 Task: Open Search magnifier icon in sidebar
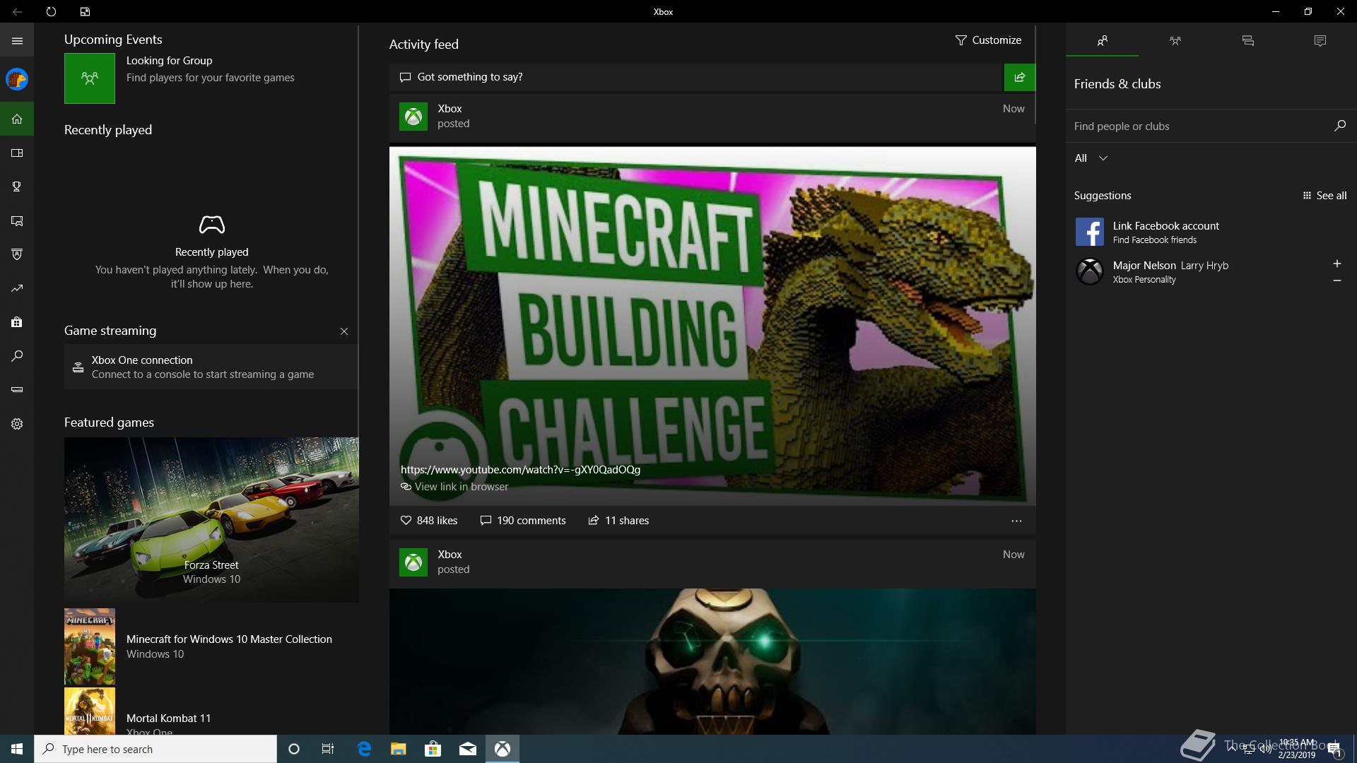click(17, 356)
